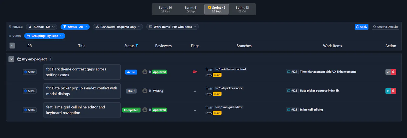Viewport: 407px width, 138px height.
Task: Open PR !2096 badge link
Action: click(30, 91)
